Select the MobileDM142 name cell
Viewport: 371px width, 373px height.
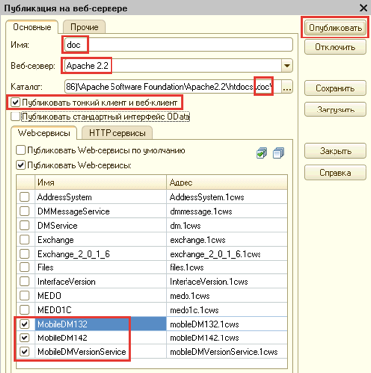tap(101, 337)
